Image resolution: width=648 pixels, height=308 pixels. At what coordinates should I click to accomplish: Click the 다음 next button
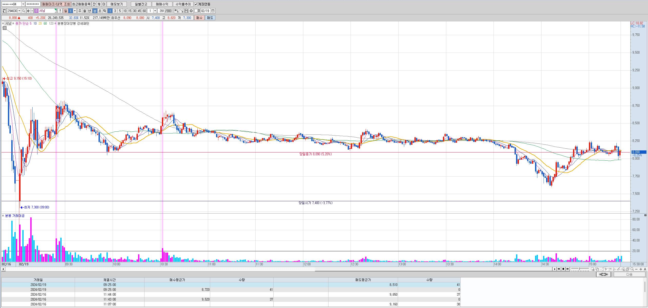[629, 274]
